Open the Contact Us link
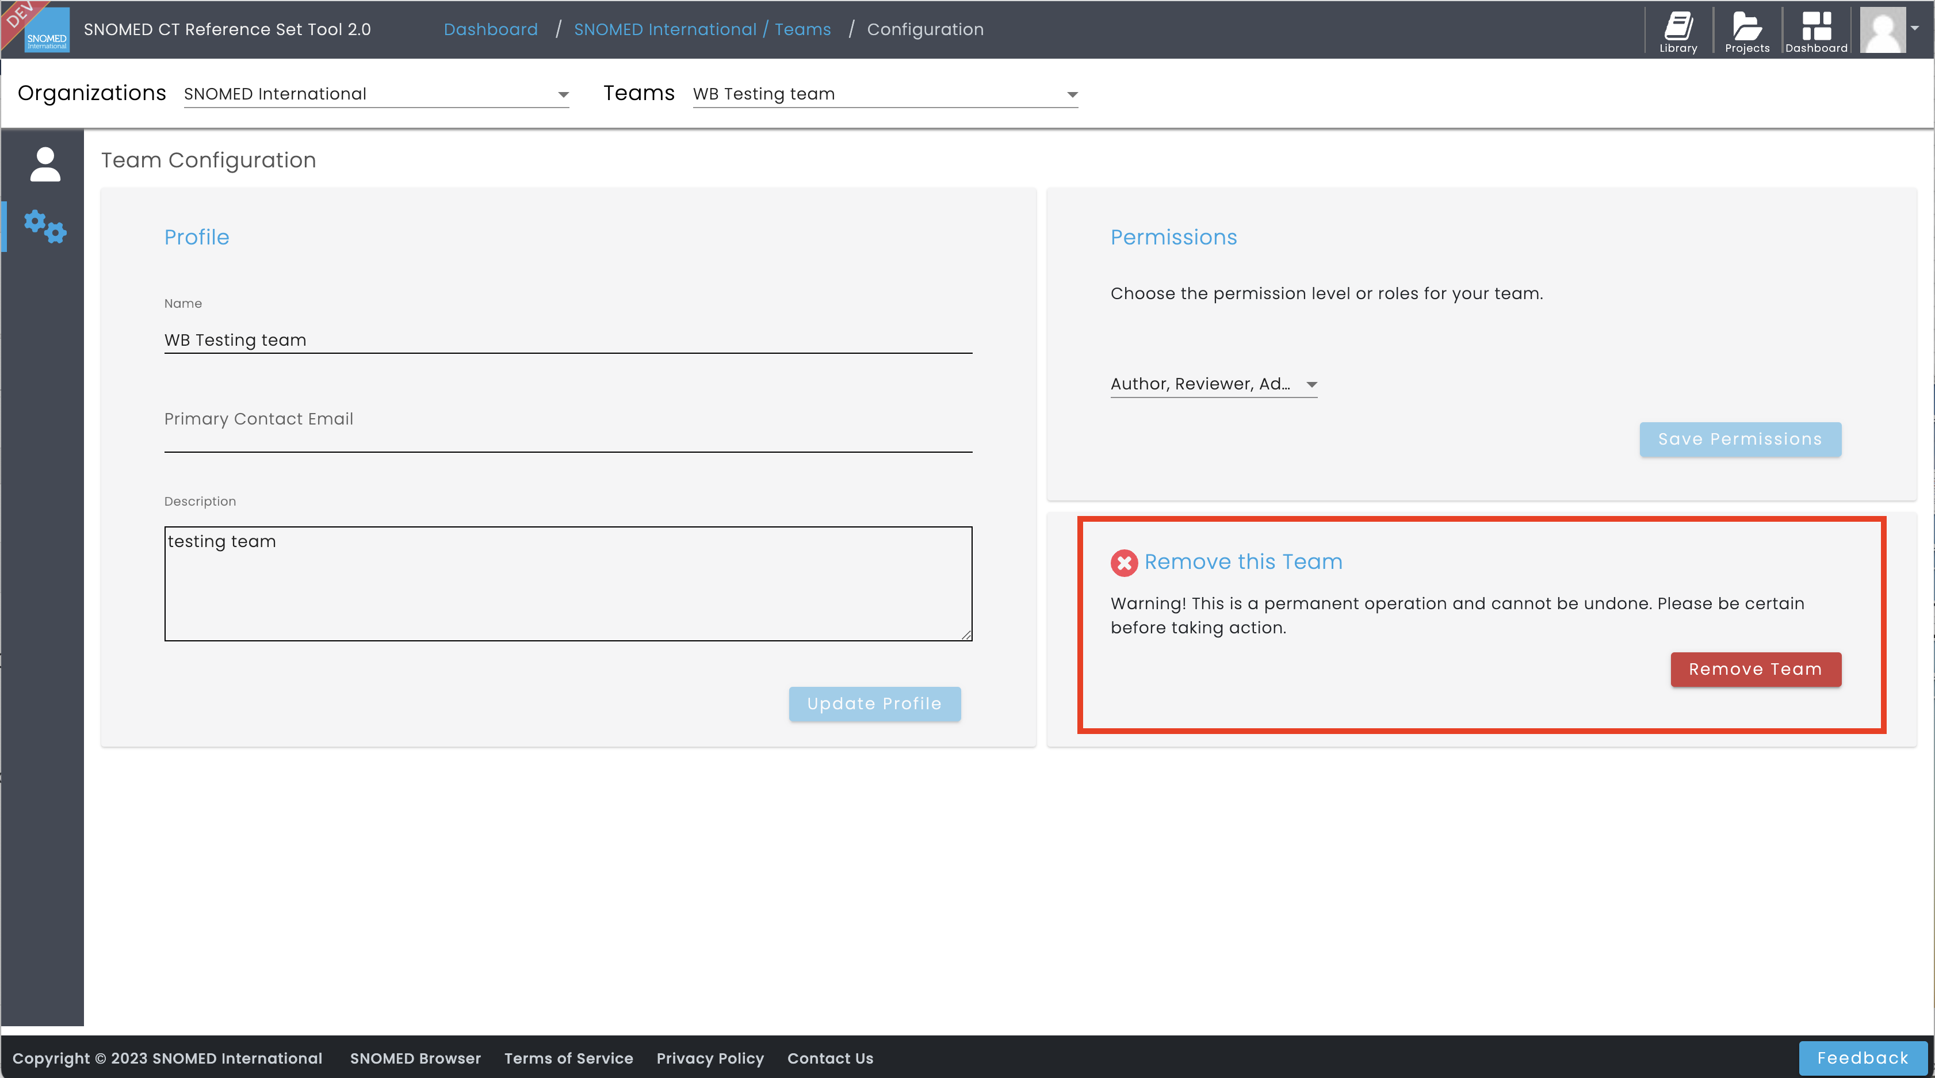 (x=830, y=1058)
